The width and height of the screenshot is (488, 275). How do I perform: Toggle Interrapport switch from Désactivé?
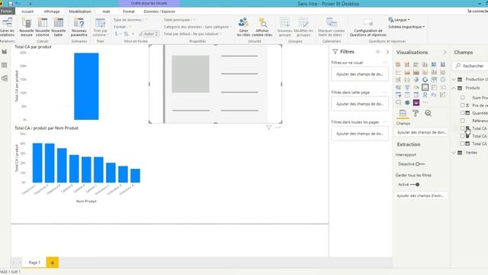coord(420,164)
